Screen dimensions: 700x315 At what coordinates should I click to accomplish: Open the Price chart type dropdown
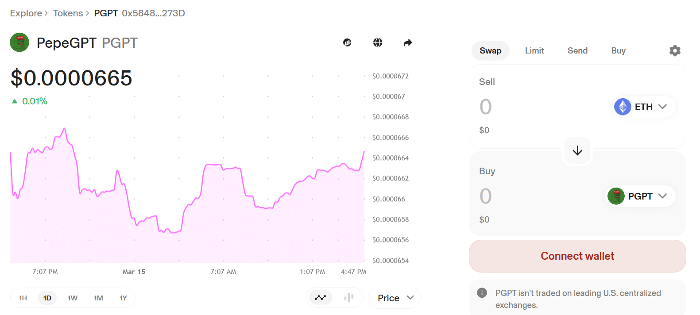pyautogui.click(x=395, y=298)
